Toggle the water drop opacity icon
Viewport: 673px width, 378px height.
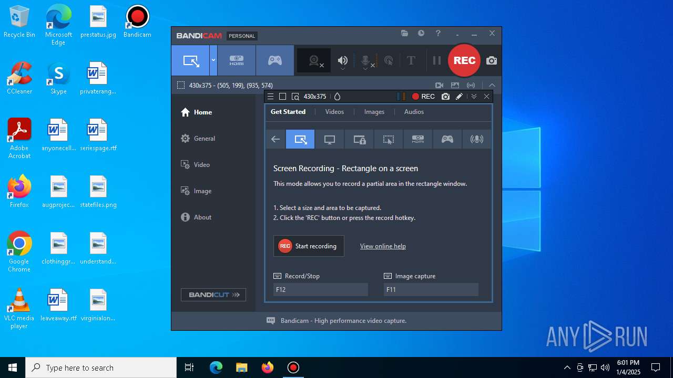point(338,97)
